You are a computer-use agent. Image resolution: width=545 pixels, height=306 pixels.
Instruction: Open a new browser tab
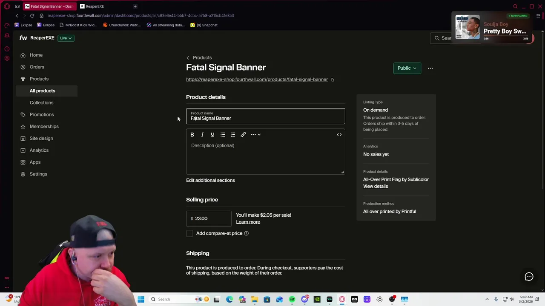coord(135,6)
